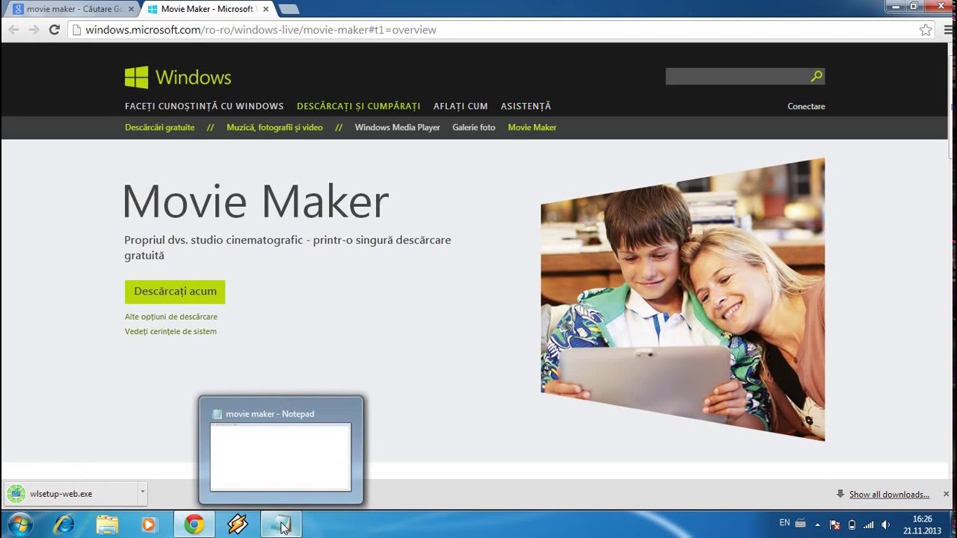Viewport: 957px width, 538px height.
Task: Click the browser Forward arrow
Action: [34, 30]
